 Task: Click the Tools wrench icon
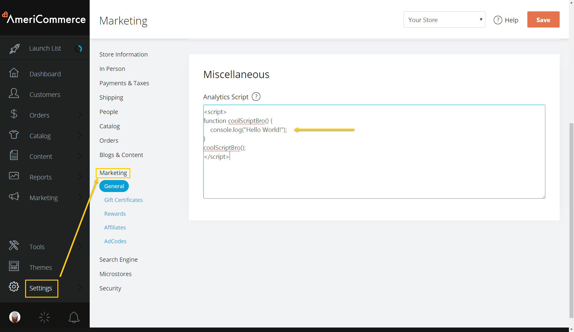14,246
